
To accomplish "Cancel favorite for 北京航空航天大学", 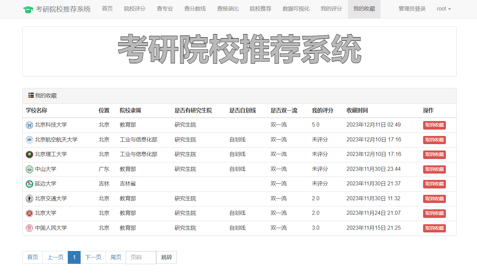I will click(434, 140).
